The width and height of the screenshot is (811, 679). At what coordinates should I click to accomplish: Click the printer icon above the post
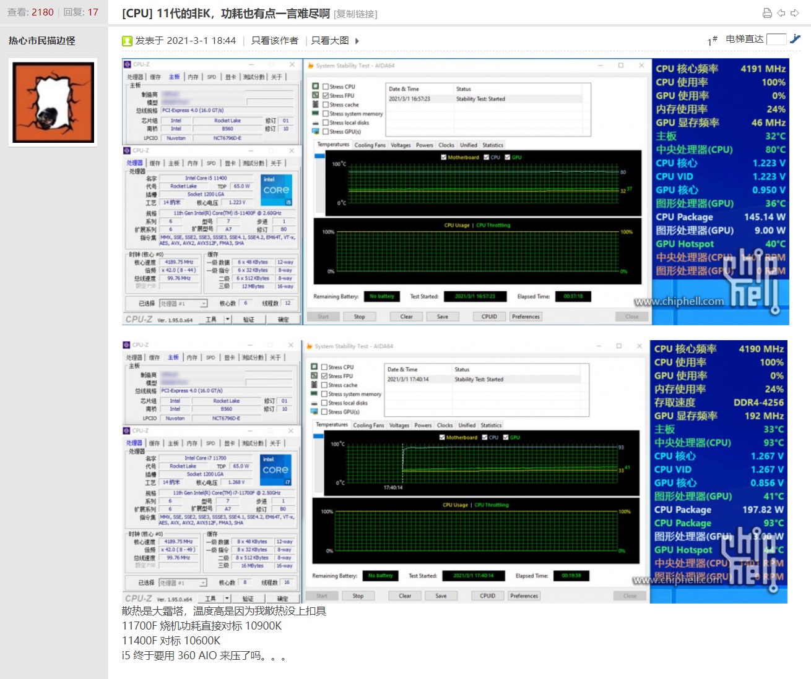pos(767,13)
